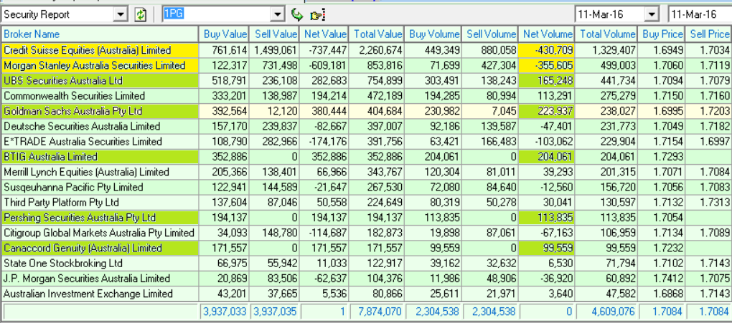
Task: Click total volume sum 4,609,076
Action: [x=607, y=311]
